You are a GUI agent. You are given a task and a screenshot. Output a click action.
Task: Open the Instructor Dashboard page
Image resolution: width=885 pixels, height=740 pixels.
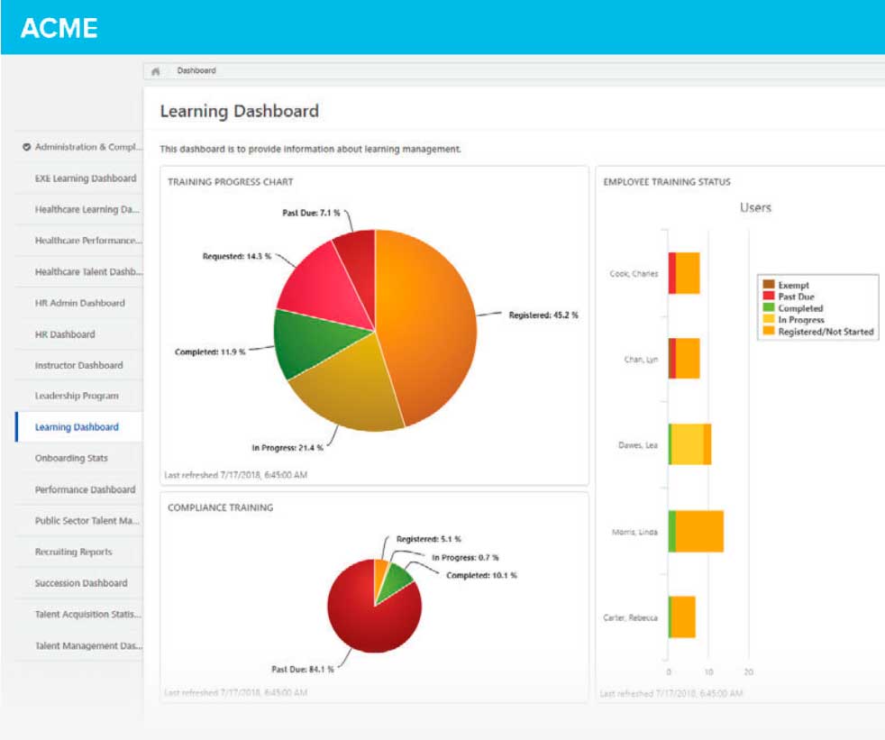(78, 365)
